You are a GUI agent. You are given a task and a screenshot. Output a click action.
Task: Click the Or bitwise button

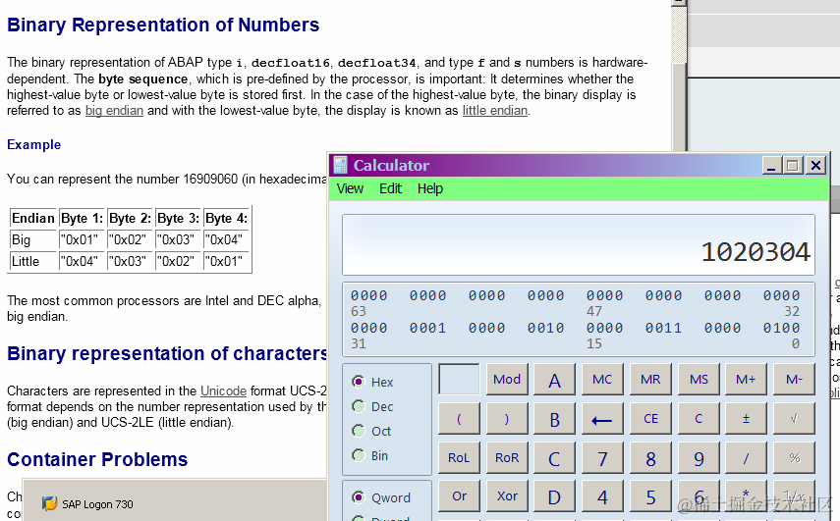[x=459, y=496]
